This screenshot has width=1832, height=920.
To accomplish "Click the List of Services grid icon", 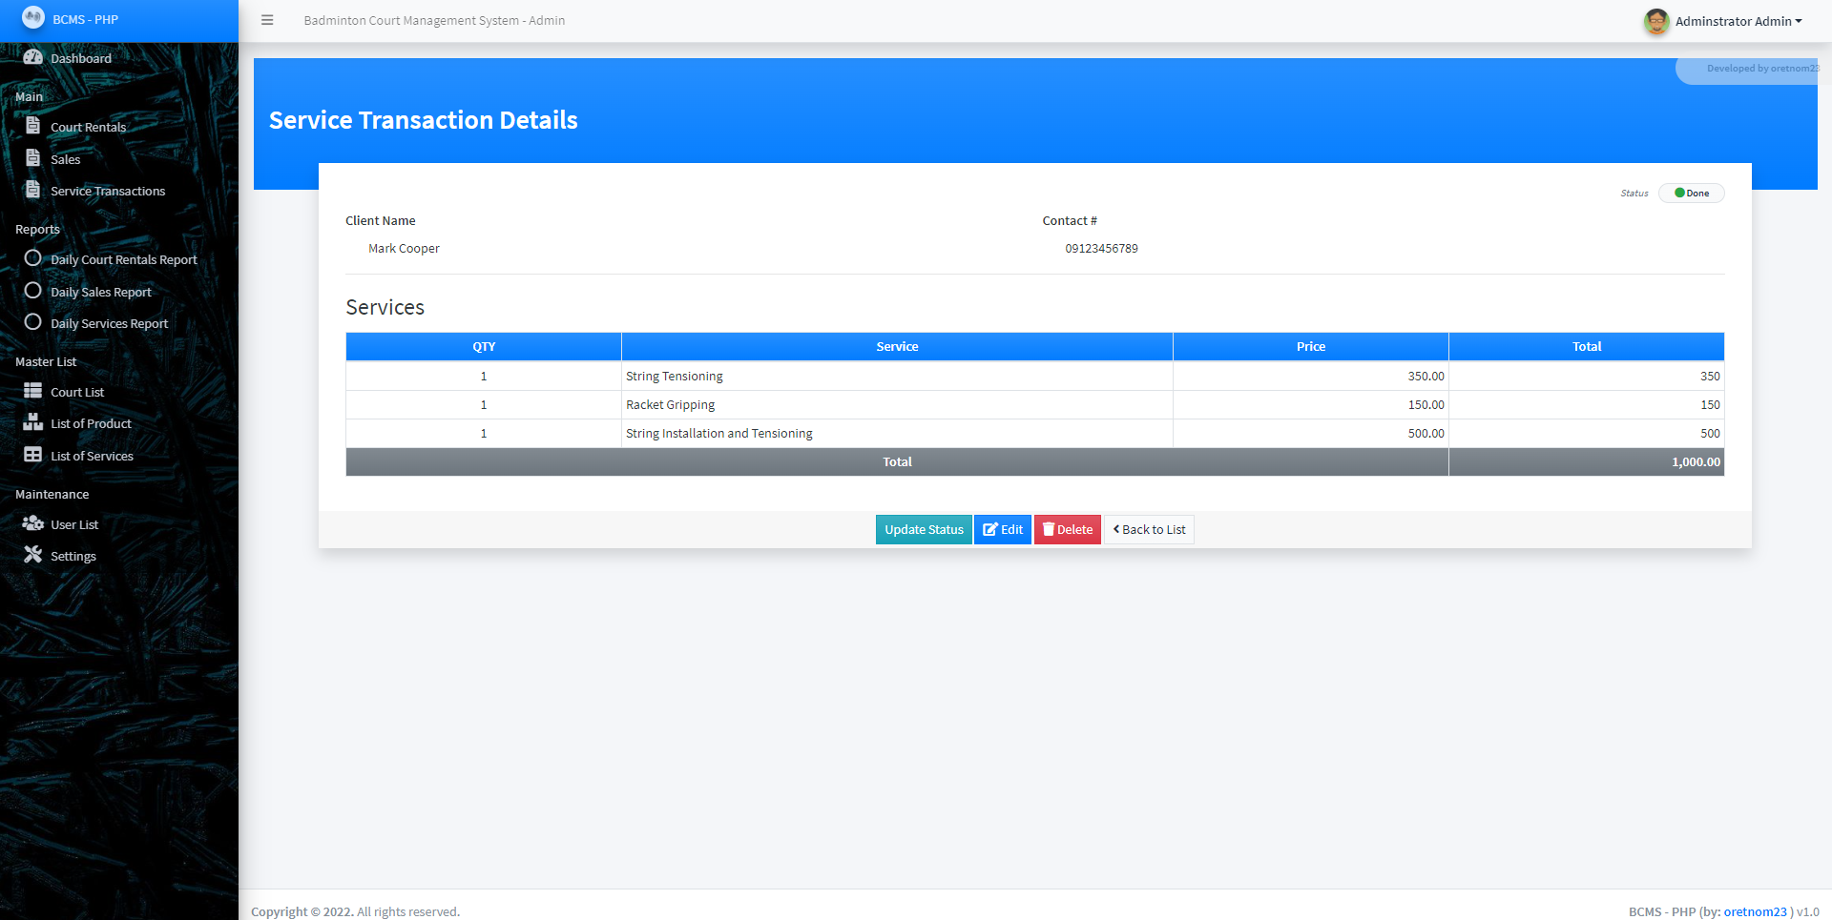I will pyautogui.click(x=33, y=455).
